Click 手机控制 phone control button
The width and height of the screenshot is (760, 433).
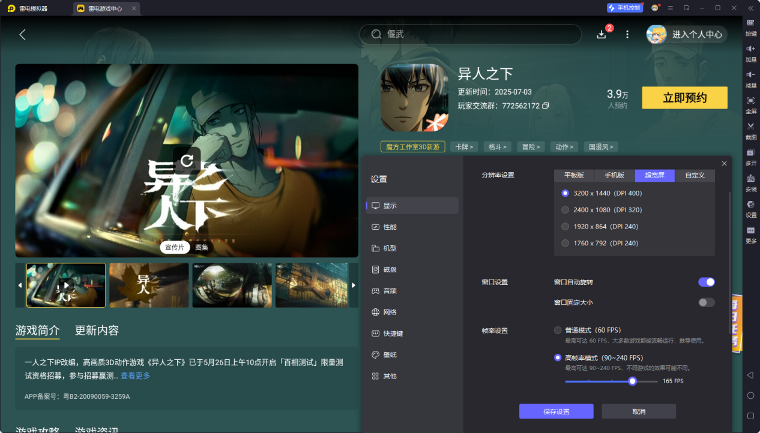(624, 8)
